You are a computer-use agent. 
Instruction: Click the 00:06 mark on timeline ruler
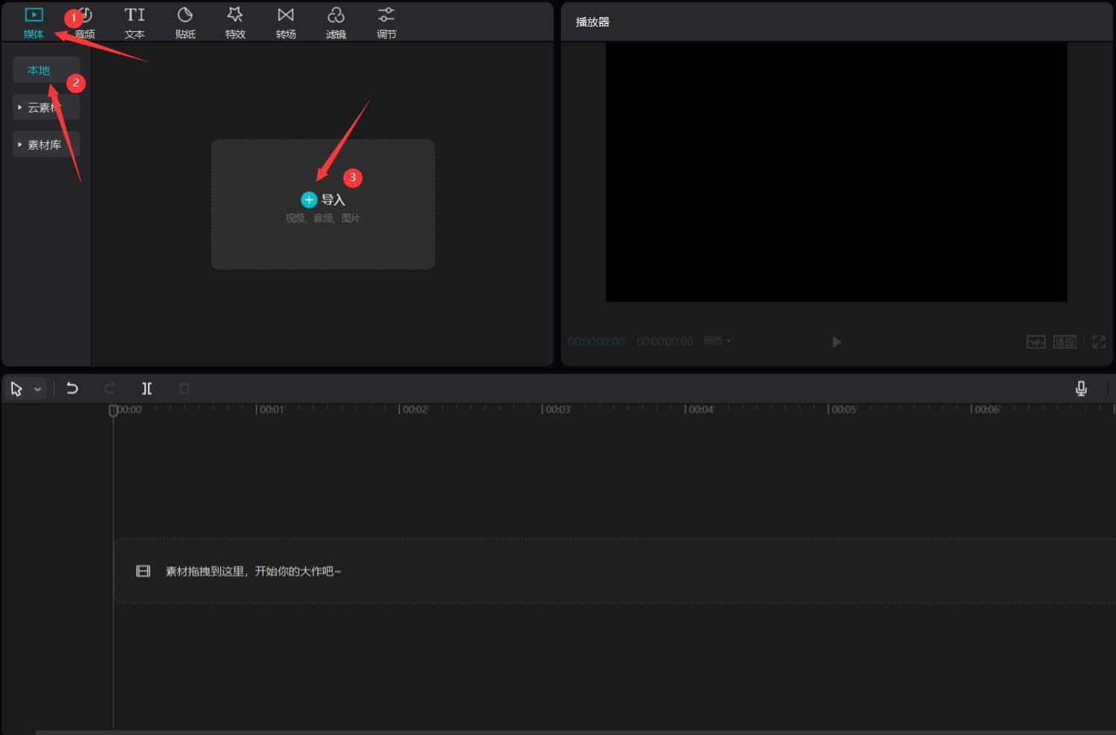[985, 409]
